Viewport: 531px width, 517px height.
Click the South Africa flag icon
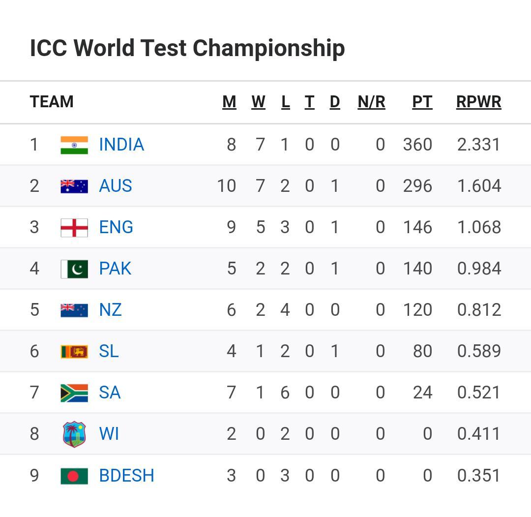pos(74,393)
